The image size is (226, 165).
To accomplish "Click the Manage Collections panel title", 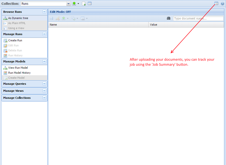I will point(17,98).
